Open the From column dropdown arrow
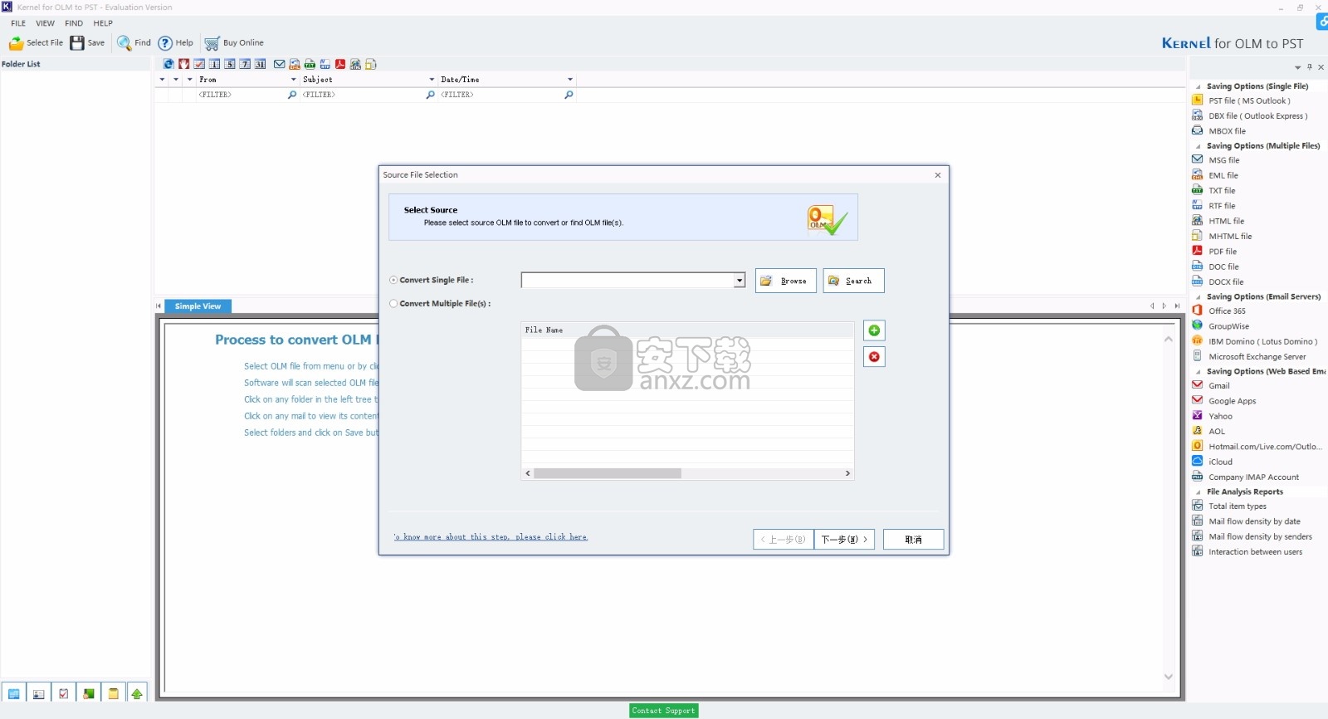 pos(293,80)
